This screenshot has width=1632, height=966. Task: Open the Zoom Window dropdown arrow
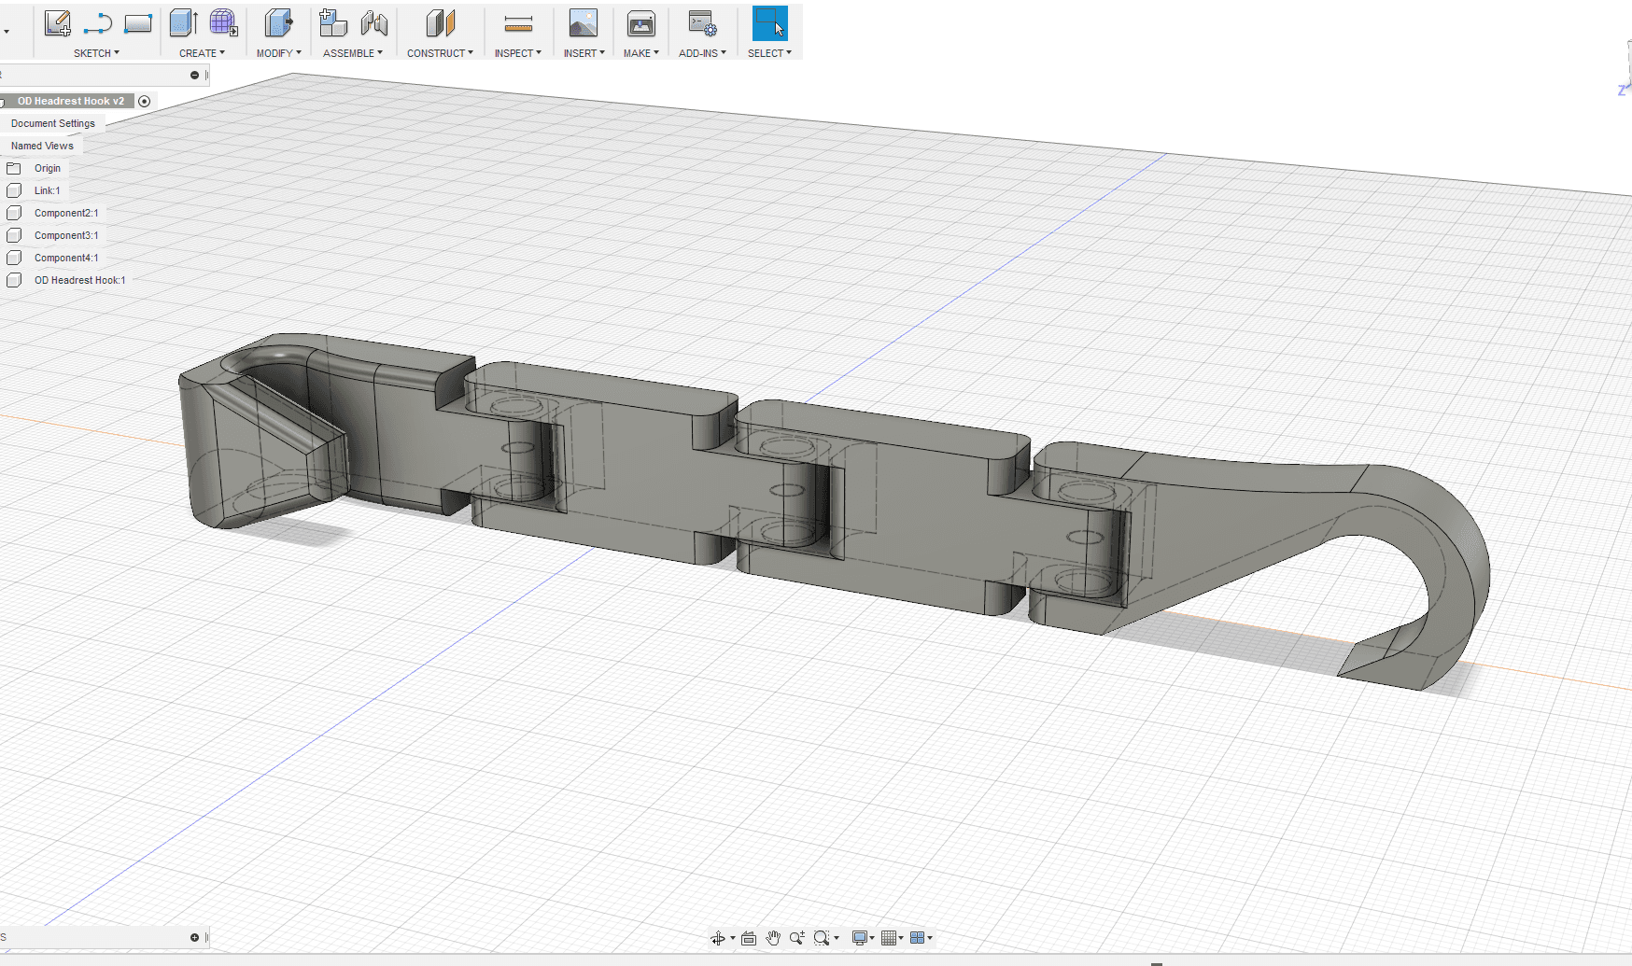[x=837, y=938]
